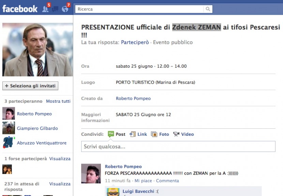The height and width of the screenshot is (196, 283).
Task: Click 'Visualizza' beside 237 awaiting reply
Action: [x=60, y=184]
